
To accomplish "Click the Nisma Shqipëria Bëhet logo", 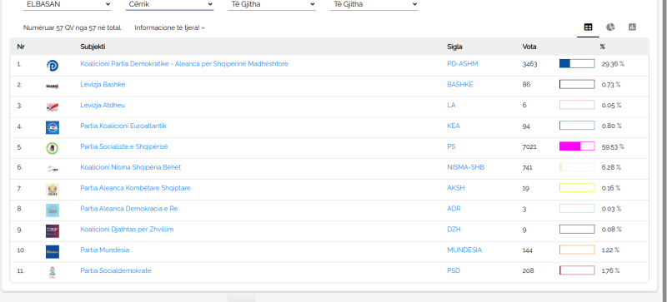I will [x=53, y=169].
